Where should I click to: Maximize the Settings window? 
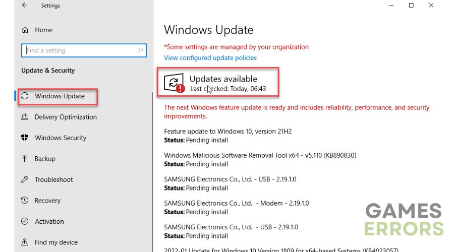pos(411,5)
